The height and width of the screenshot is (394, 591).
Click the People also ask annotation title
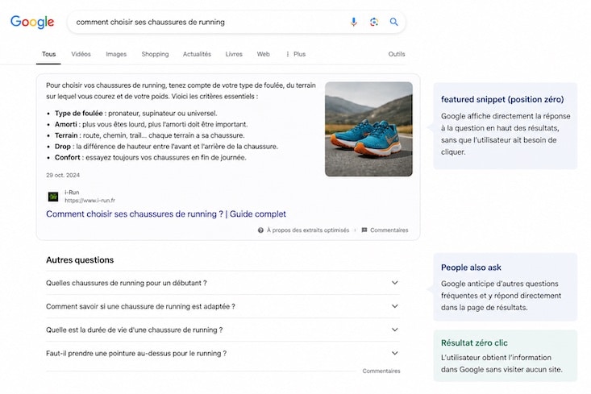471,268
